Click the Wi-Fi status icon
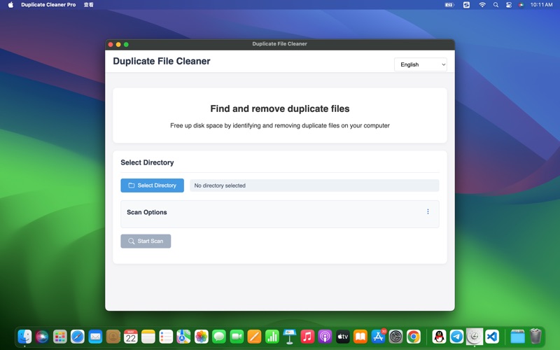The height and width of the screenshot is (350, 560). click(482, 5)
